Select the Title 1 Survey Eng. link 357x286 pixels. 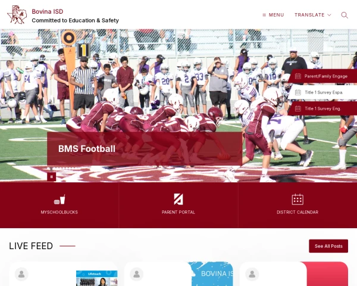(322, 108)
